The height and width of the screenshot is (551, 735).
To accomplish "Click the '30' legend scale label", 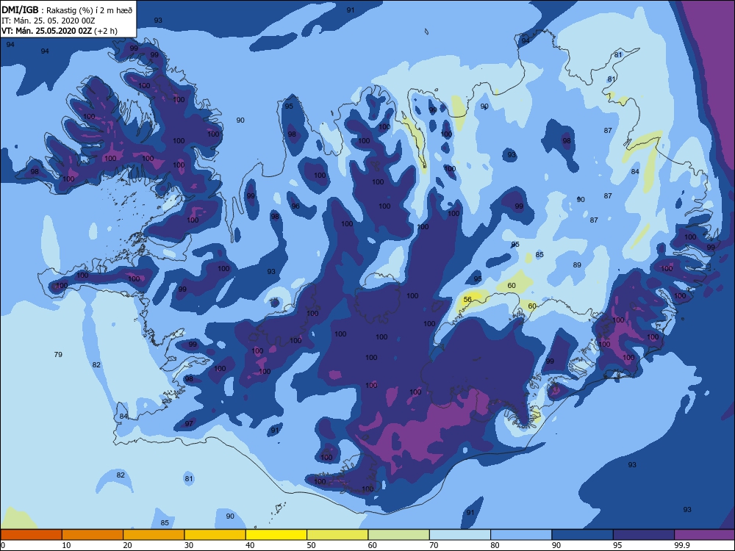I will coord(189,545).
